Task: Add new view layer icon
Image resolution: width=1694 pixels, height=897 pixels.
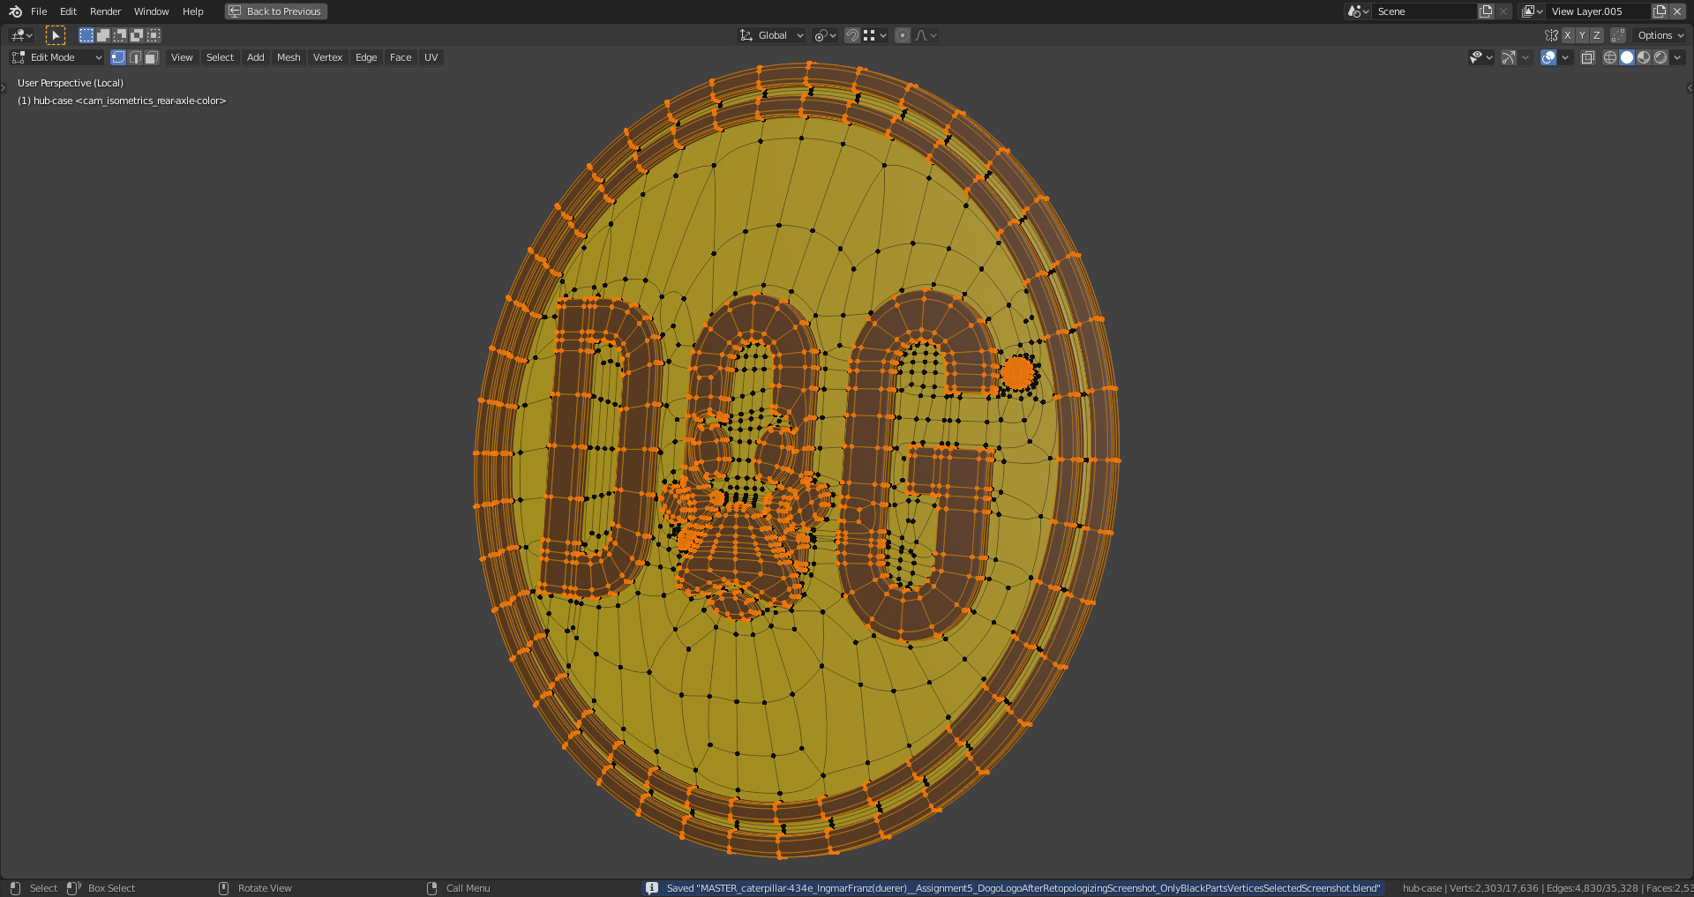Action: [1660, 11]
